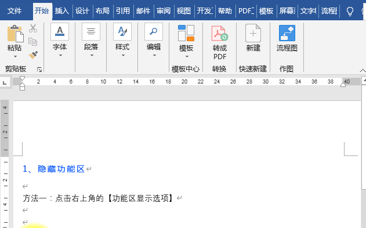
Task: Switch to the PDF tools tab
Action: coord(246,11)
